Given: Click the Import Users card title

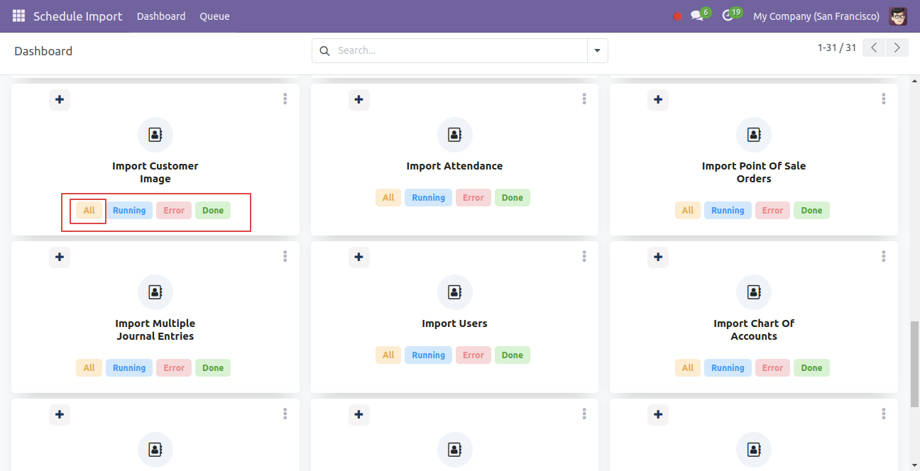Looking at the screenshot, I should 454,323.
